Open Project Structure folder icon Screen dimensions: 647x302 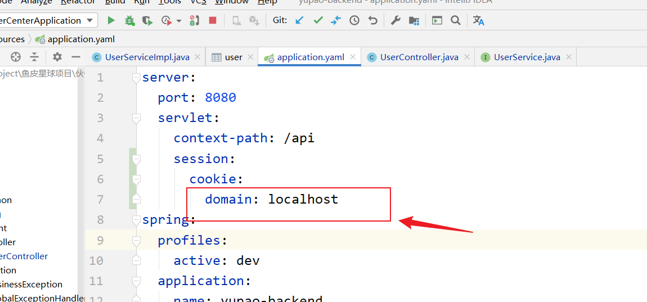click(414, 21)
